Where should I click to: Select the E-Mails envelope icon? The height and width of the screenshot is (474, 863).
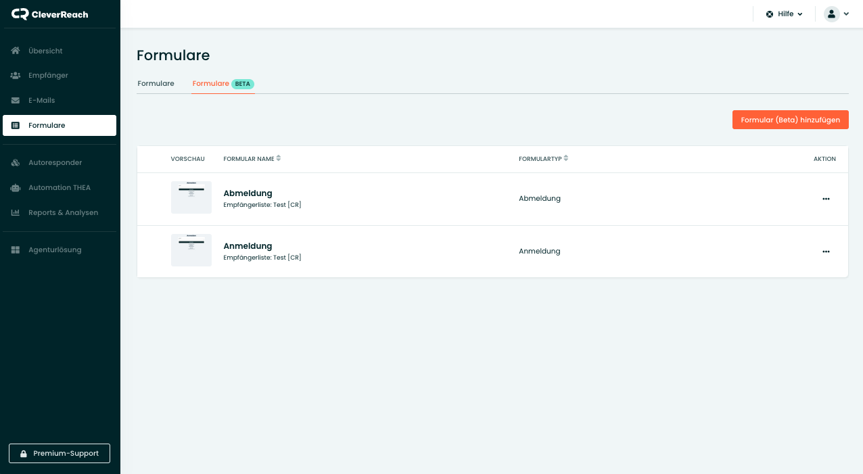pos(16,101)
